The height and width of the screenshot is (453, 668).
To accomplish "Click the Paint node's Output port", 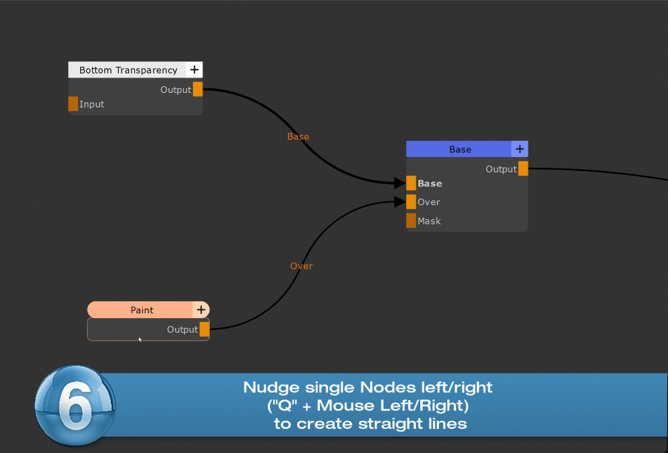I will 204,329.
